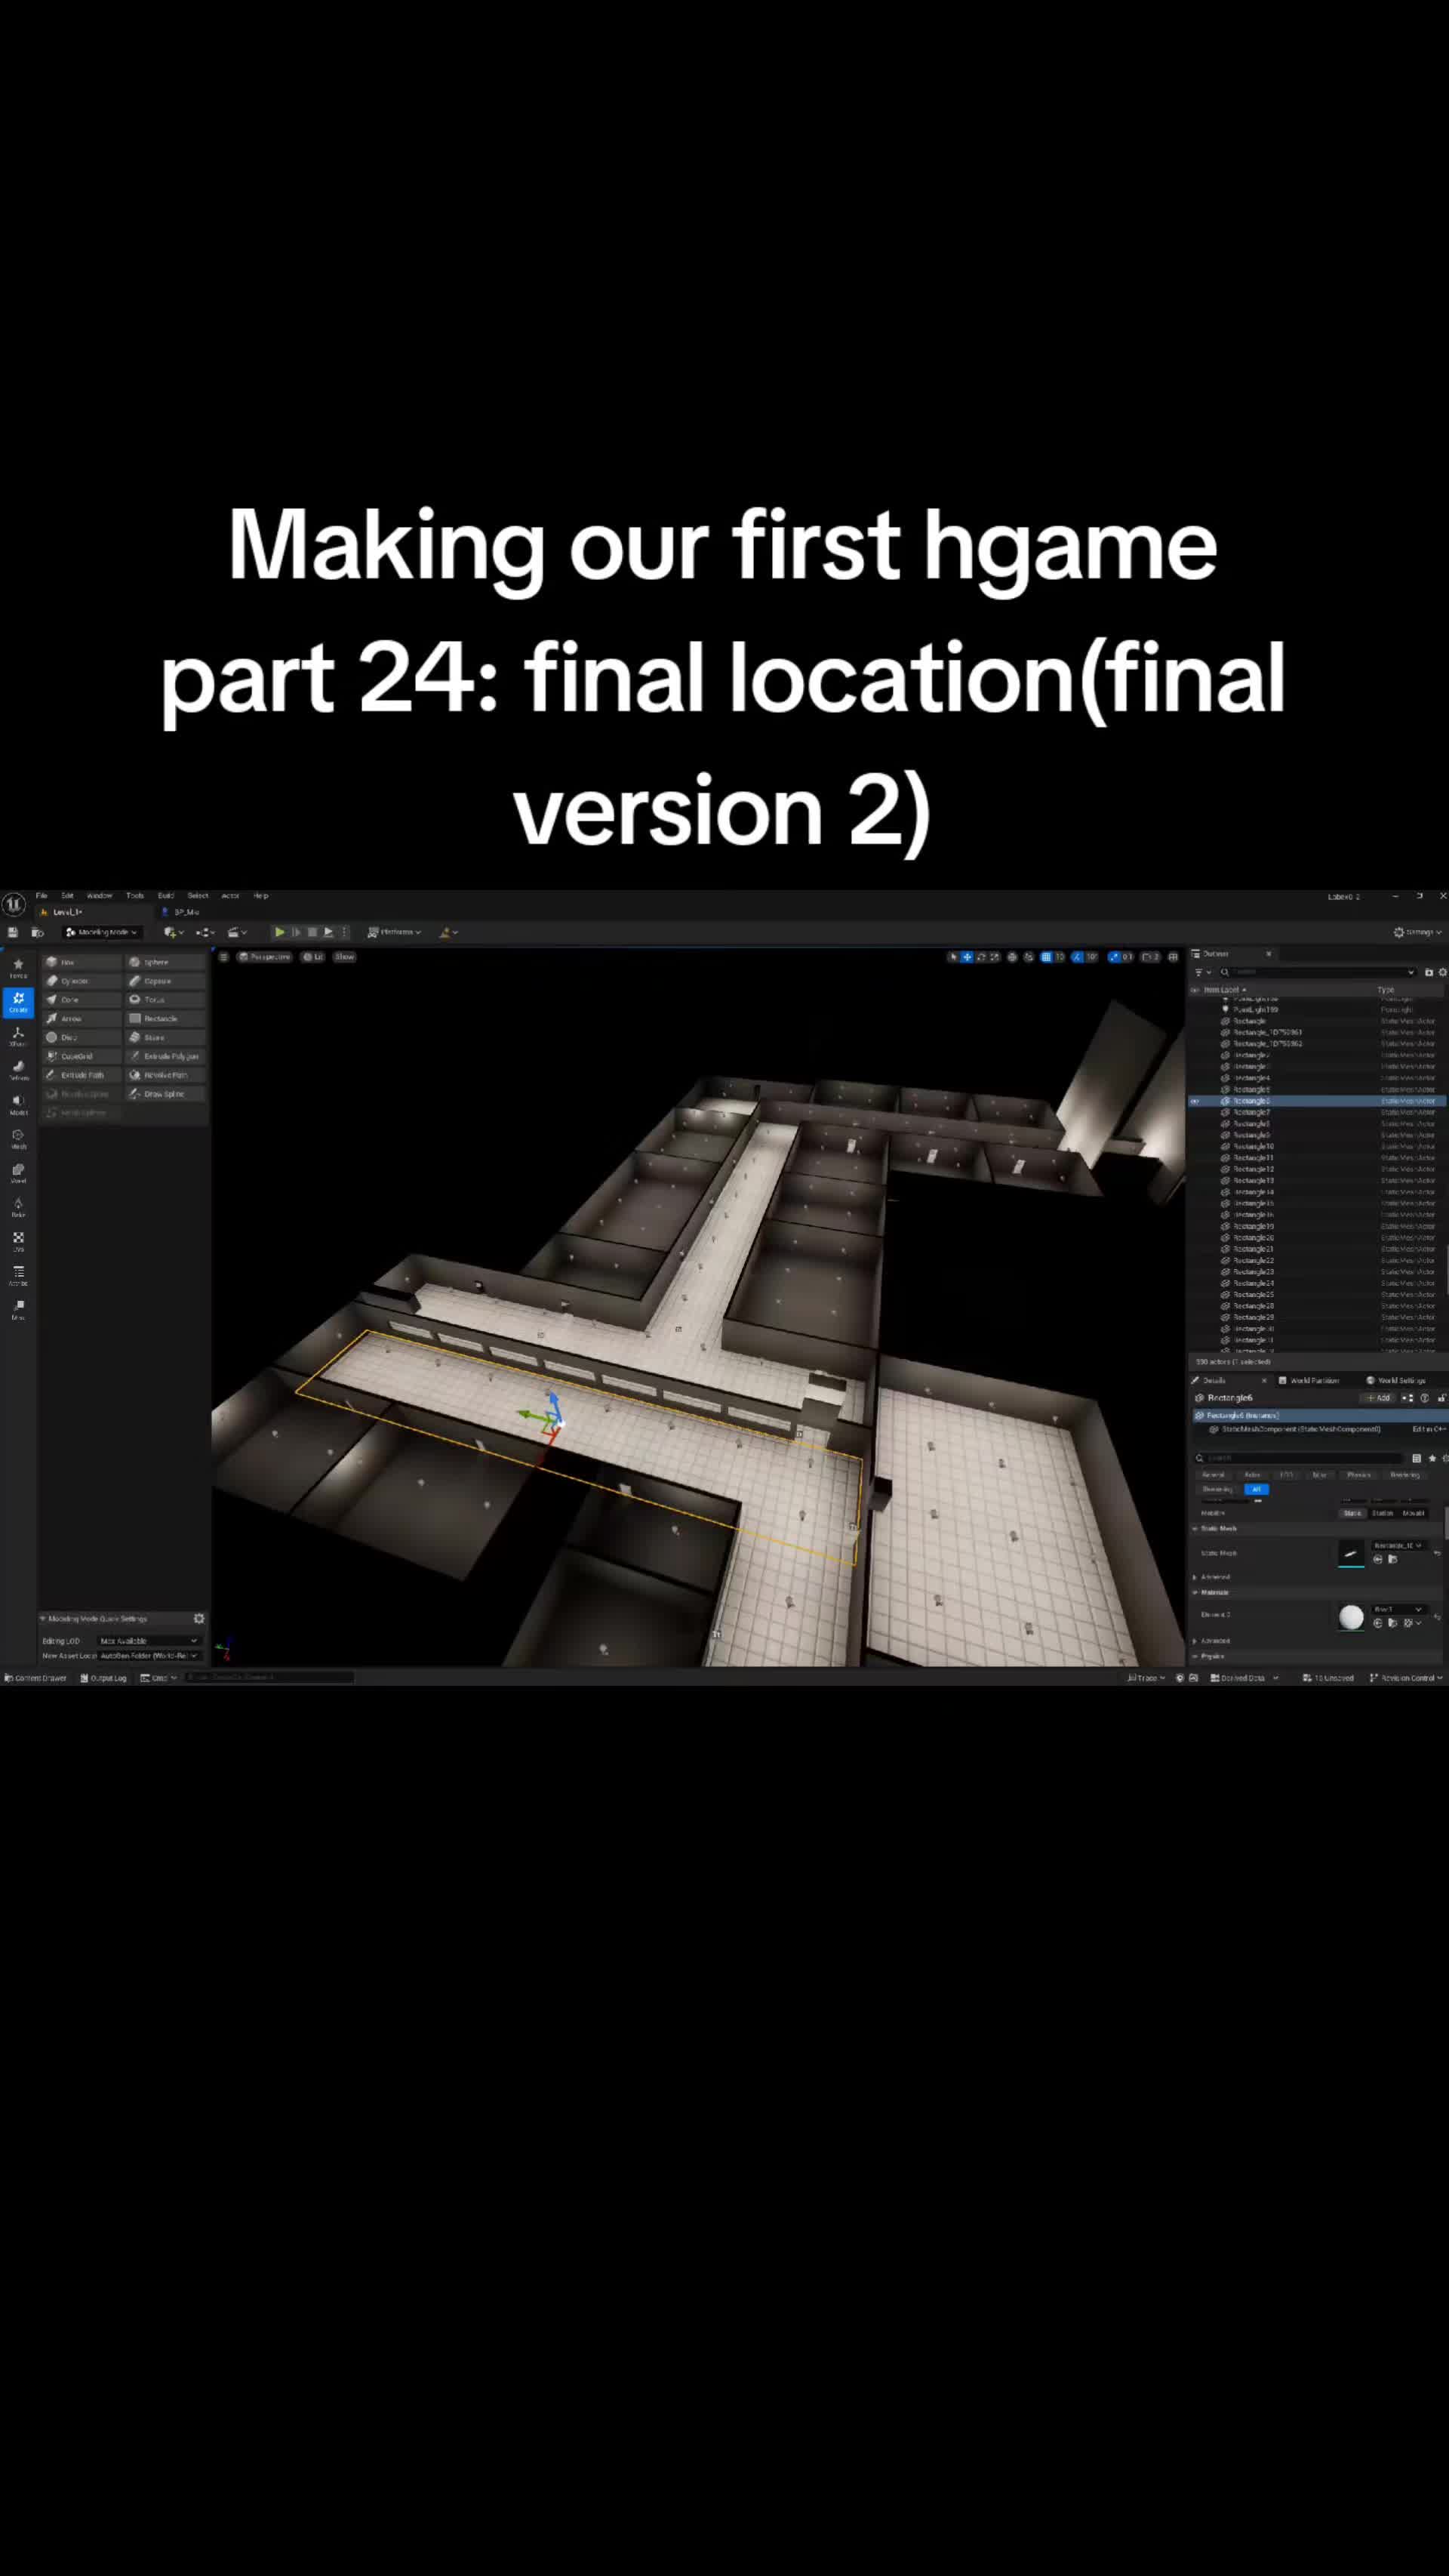Select the Arrow primitive tool
The image size is (1449, 2576).
(x=82, y=1018)
